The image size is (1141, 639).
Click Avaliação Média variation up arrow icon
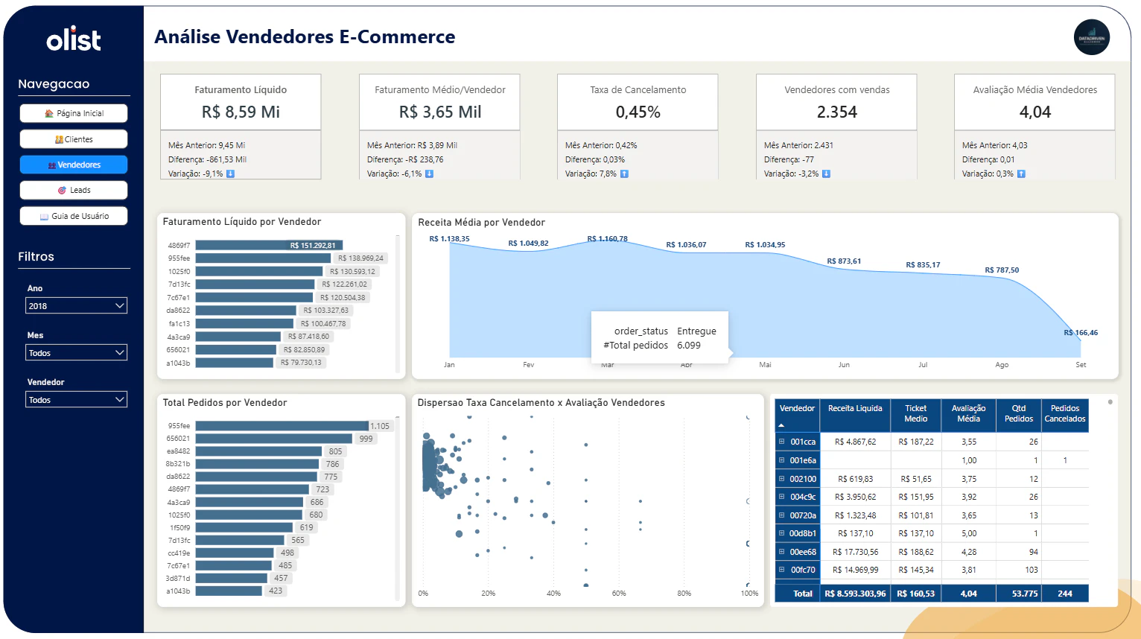(1021, 174)
